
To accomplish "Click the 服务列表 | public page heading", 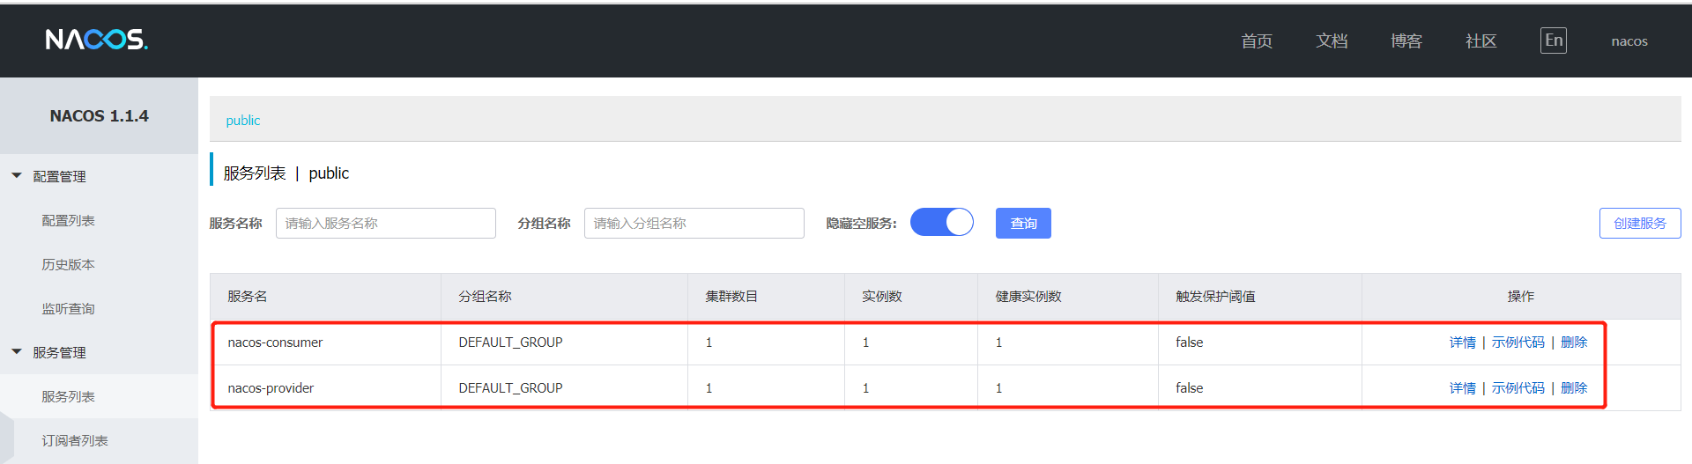I will pos(286,173).
